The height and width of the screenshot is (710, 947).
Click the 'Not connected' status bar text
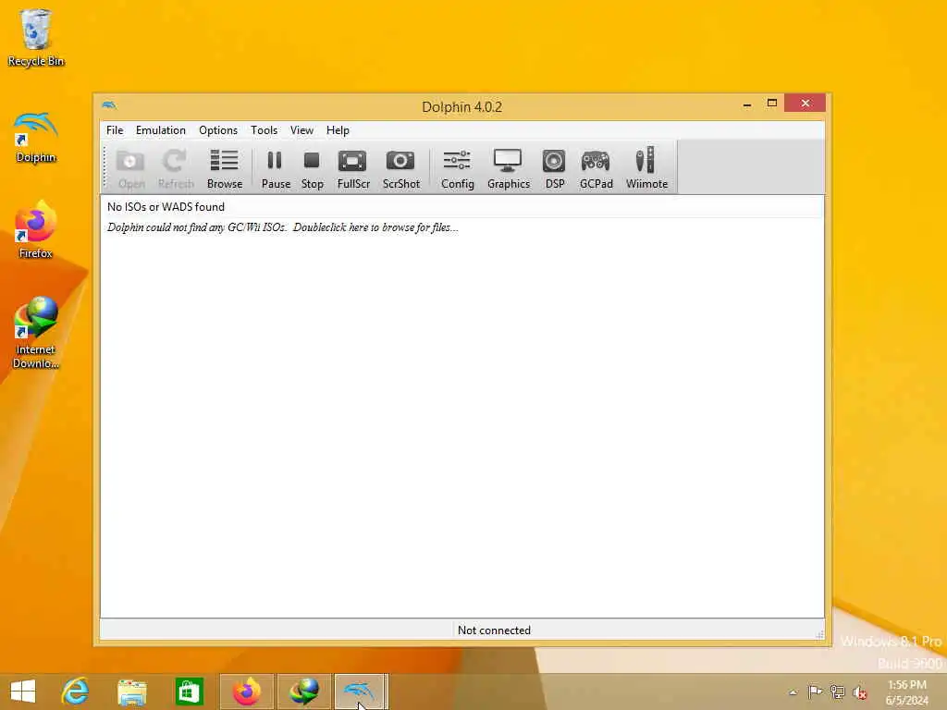(494, 630)
